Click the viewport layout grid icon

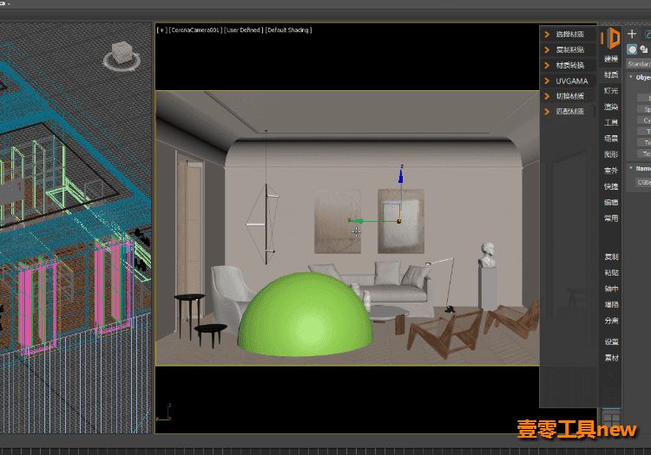[x=611, y=419]
